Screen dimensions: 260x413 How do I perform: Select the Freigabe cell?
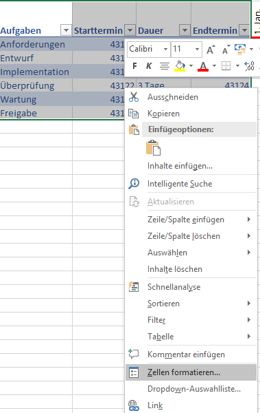tap(36, 113)
